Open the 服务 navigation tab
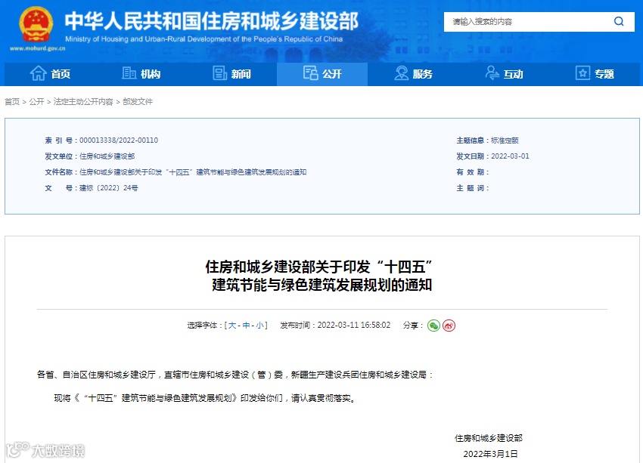Image resolution: width=643 pixels, height=463 pixels. 413,74
